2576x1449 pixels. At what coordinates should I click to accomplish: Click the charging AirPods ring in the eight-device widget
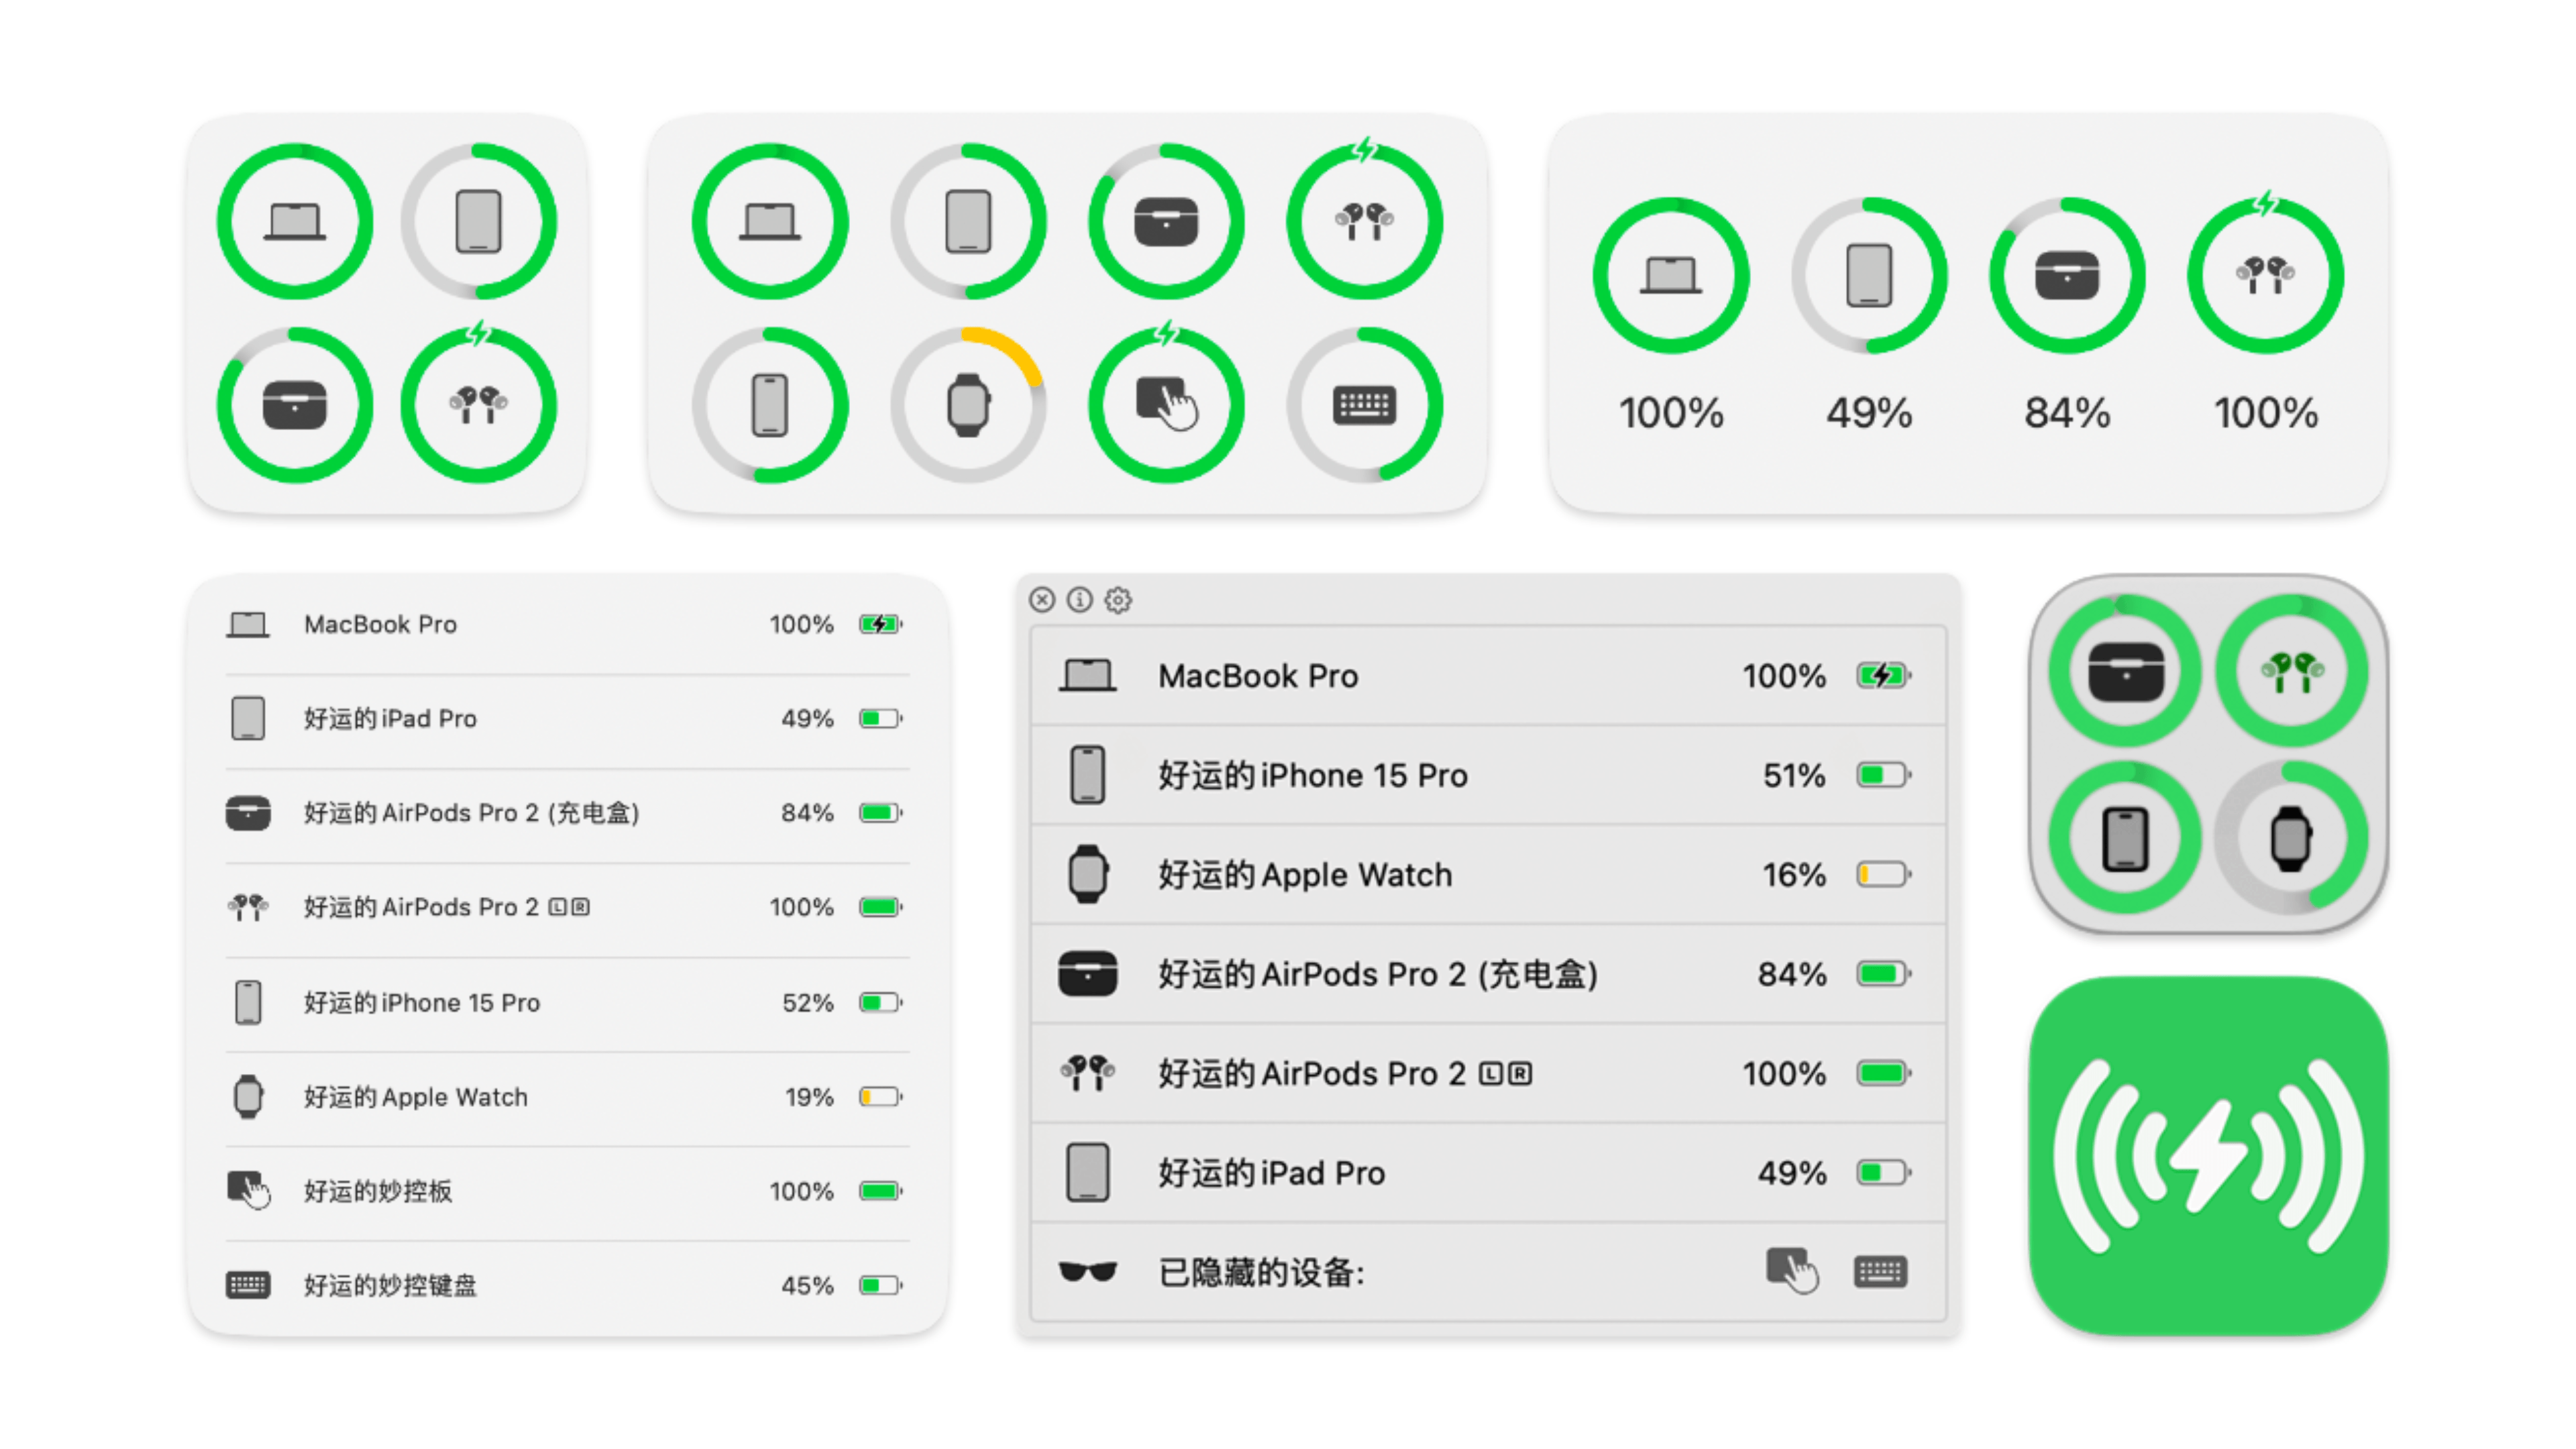coord(1364,219)
